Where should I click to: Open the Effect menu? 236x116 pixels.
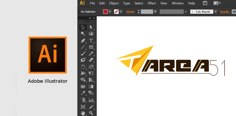pyautogui.click(x=152, y=3)
